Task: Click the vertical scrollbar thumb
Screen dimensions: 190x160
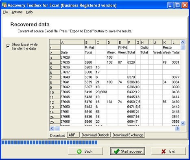Action: click(x=183, y=47)
